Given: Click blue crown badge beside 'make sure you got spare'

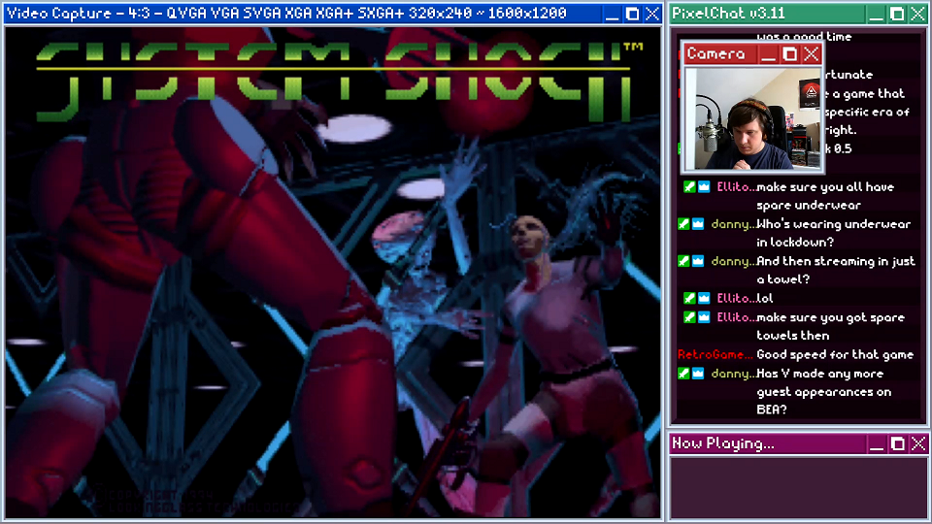Looking at the screenshot, I should [704, 317].
